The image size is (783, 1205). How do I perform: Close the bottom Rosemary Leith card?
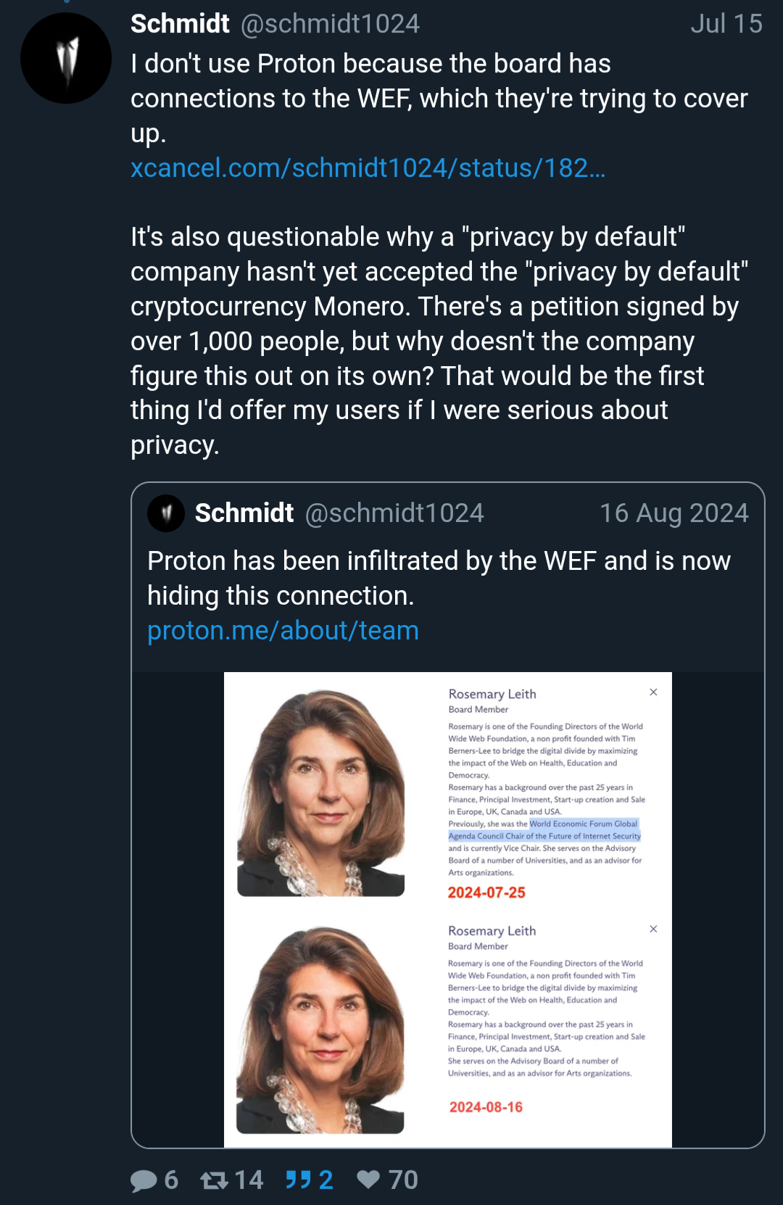click(653, 929)
